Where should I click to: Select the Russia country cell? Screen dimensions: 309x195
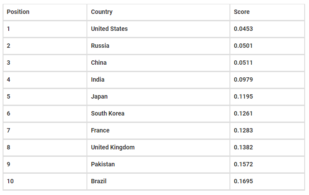click(100, 46)
